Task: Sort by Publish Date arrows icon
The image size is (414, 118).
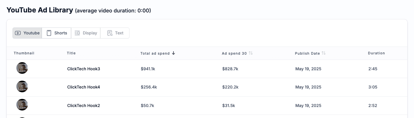Action: (x=324, y=53)
